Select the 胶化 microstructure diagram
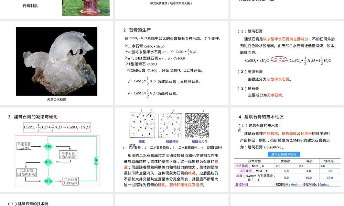The height and width of the screenshot is (206, 344). coord(142,125)
